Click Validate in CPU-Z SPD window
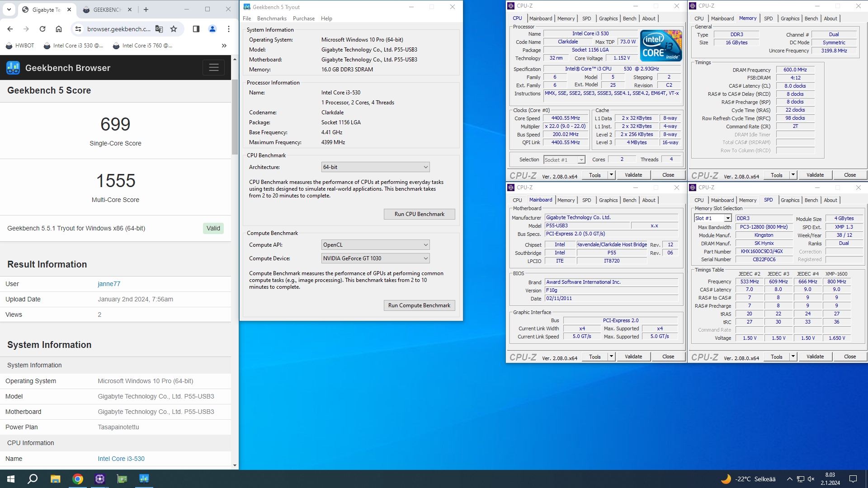This screenshot has height=488, width=868. pos(815,357)
